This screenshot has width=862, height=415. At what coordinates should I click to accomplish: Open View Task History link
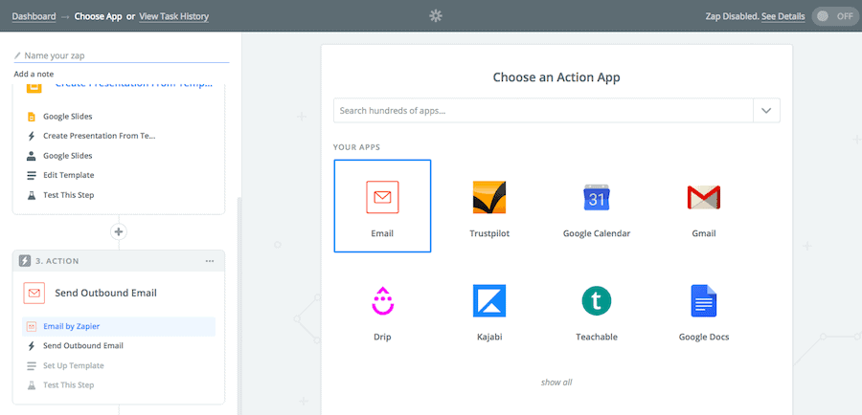[173, 16]
